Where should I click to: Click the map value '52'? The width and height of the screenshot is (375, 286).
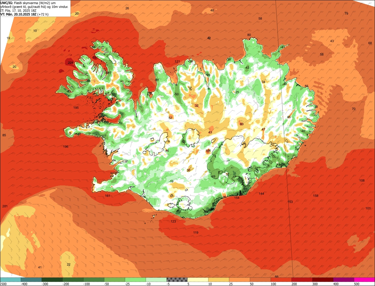[170, 118]
